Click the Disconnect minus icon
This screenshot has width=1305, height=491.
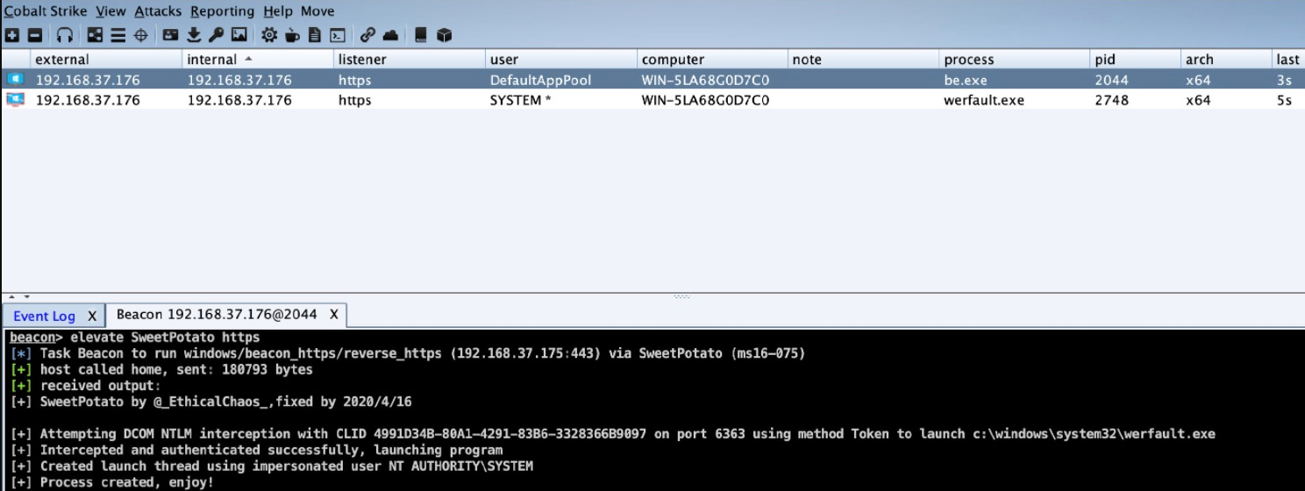[35, 36]
